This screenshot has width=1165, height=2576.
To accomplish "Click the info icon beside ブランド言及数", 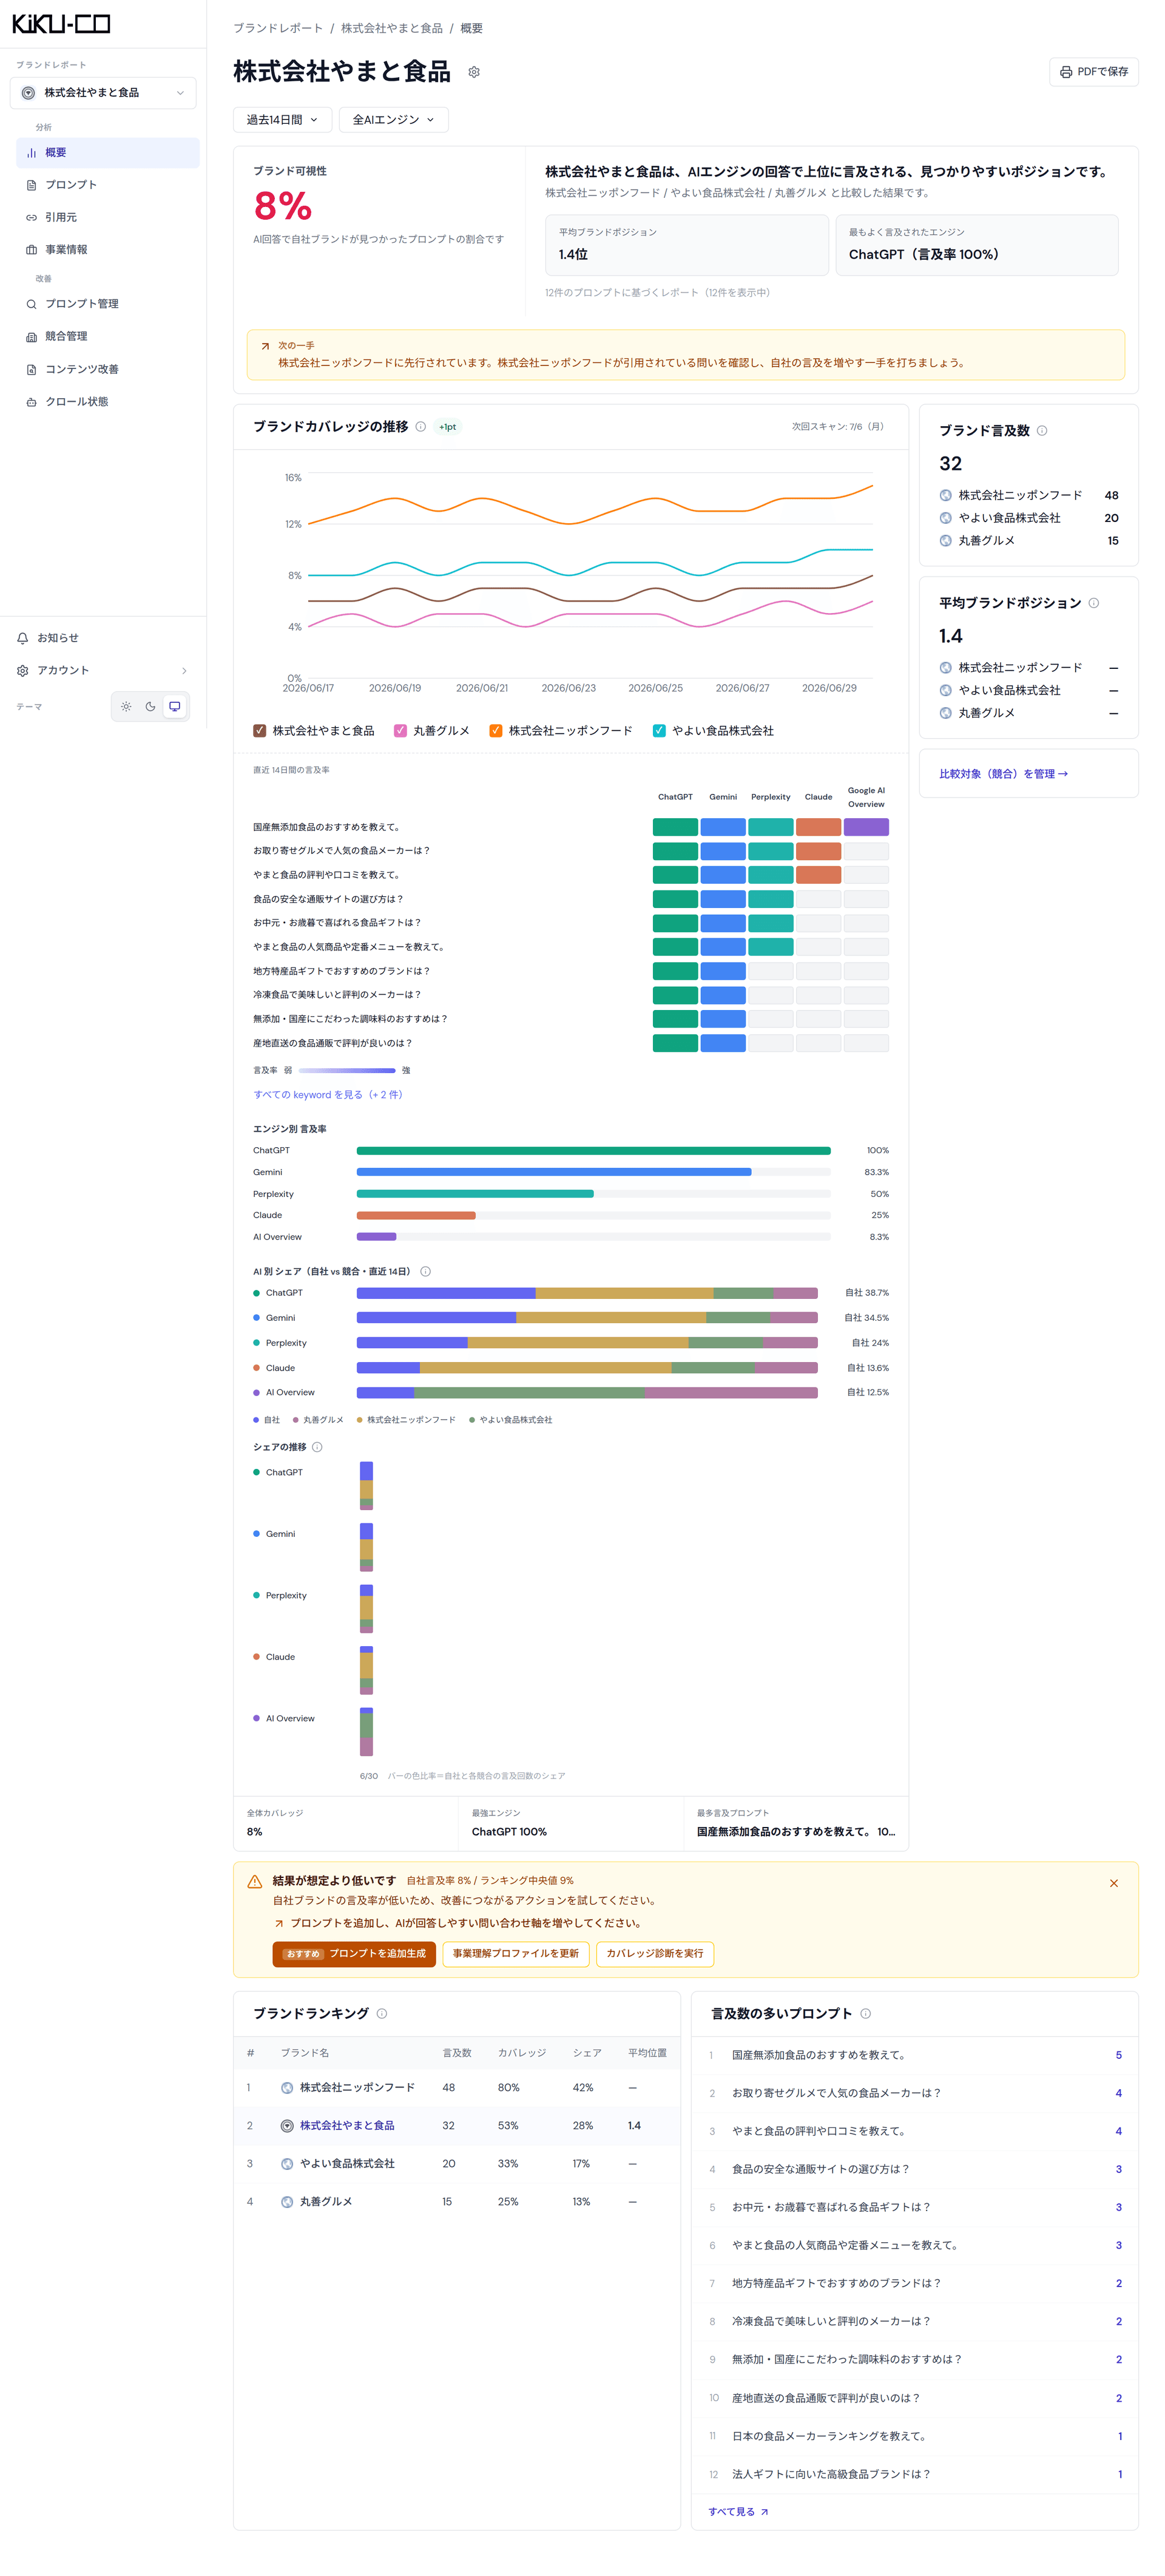I will click(1042, 431).
